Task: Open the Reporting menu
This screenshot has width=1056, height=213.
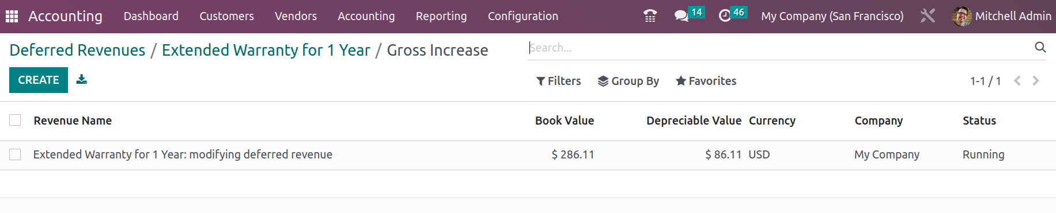Action: 441,16
